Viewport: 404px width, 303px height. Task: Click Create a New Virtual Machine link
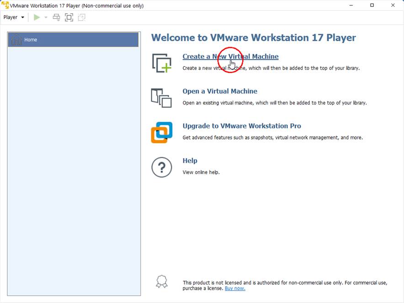230,57
